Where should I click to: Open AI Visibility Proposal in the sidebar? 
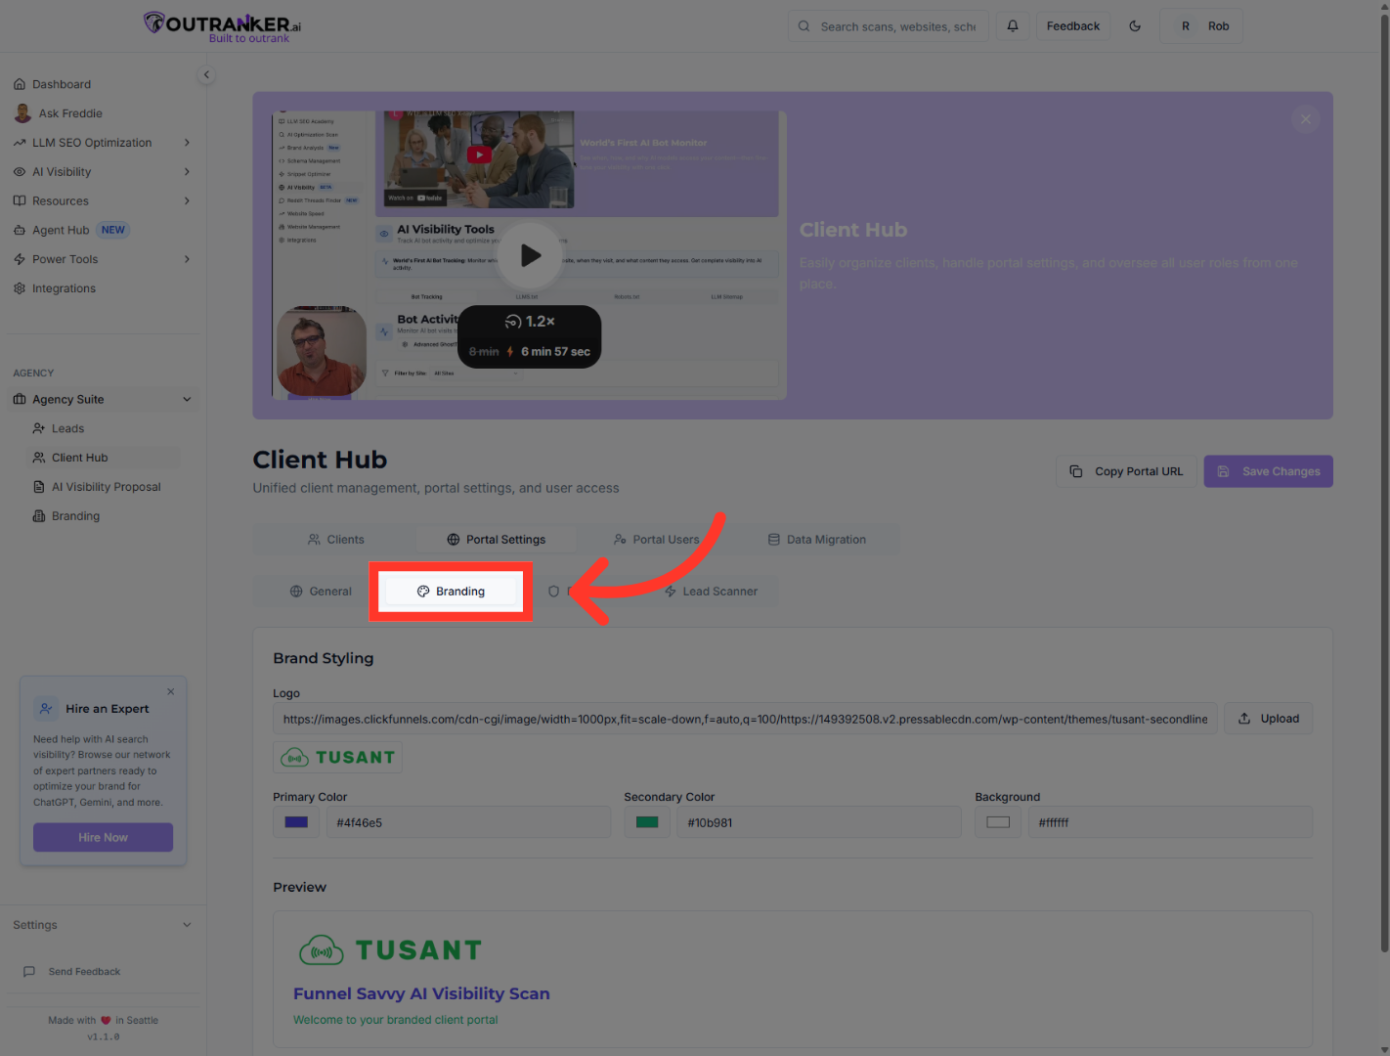point(106,487)
